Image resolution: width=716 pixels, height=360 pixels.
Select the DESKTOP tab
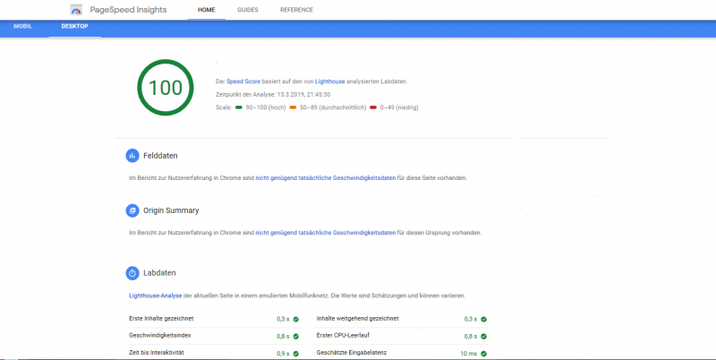pyautogui.click(x=75, y=28)
